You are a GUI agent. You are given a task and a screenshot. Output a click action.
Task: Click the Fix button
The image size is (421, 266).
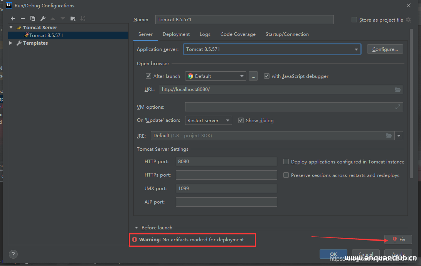(x=398, y=239)
